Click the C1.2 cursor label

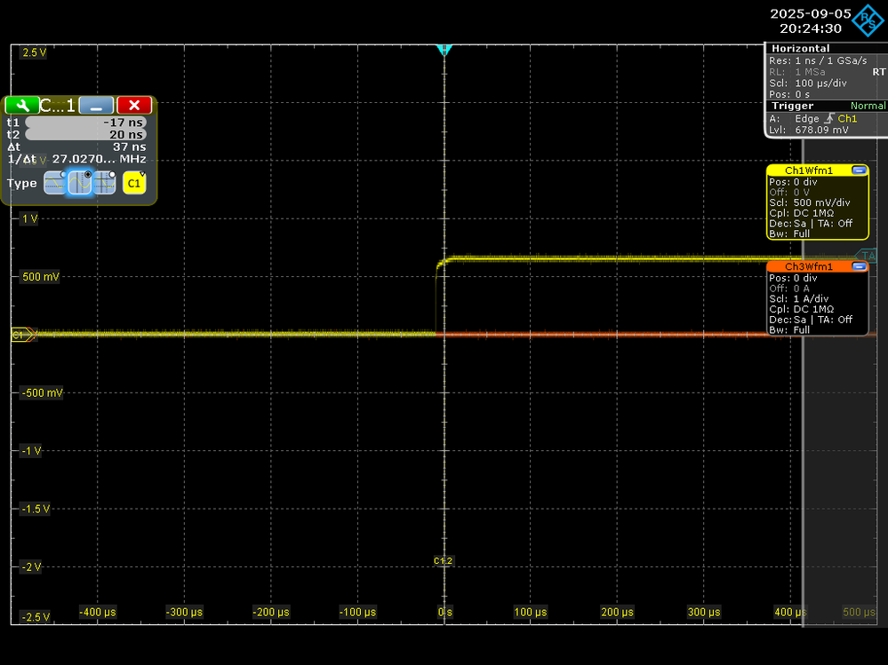[x=443, y=561]
